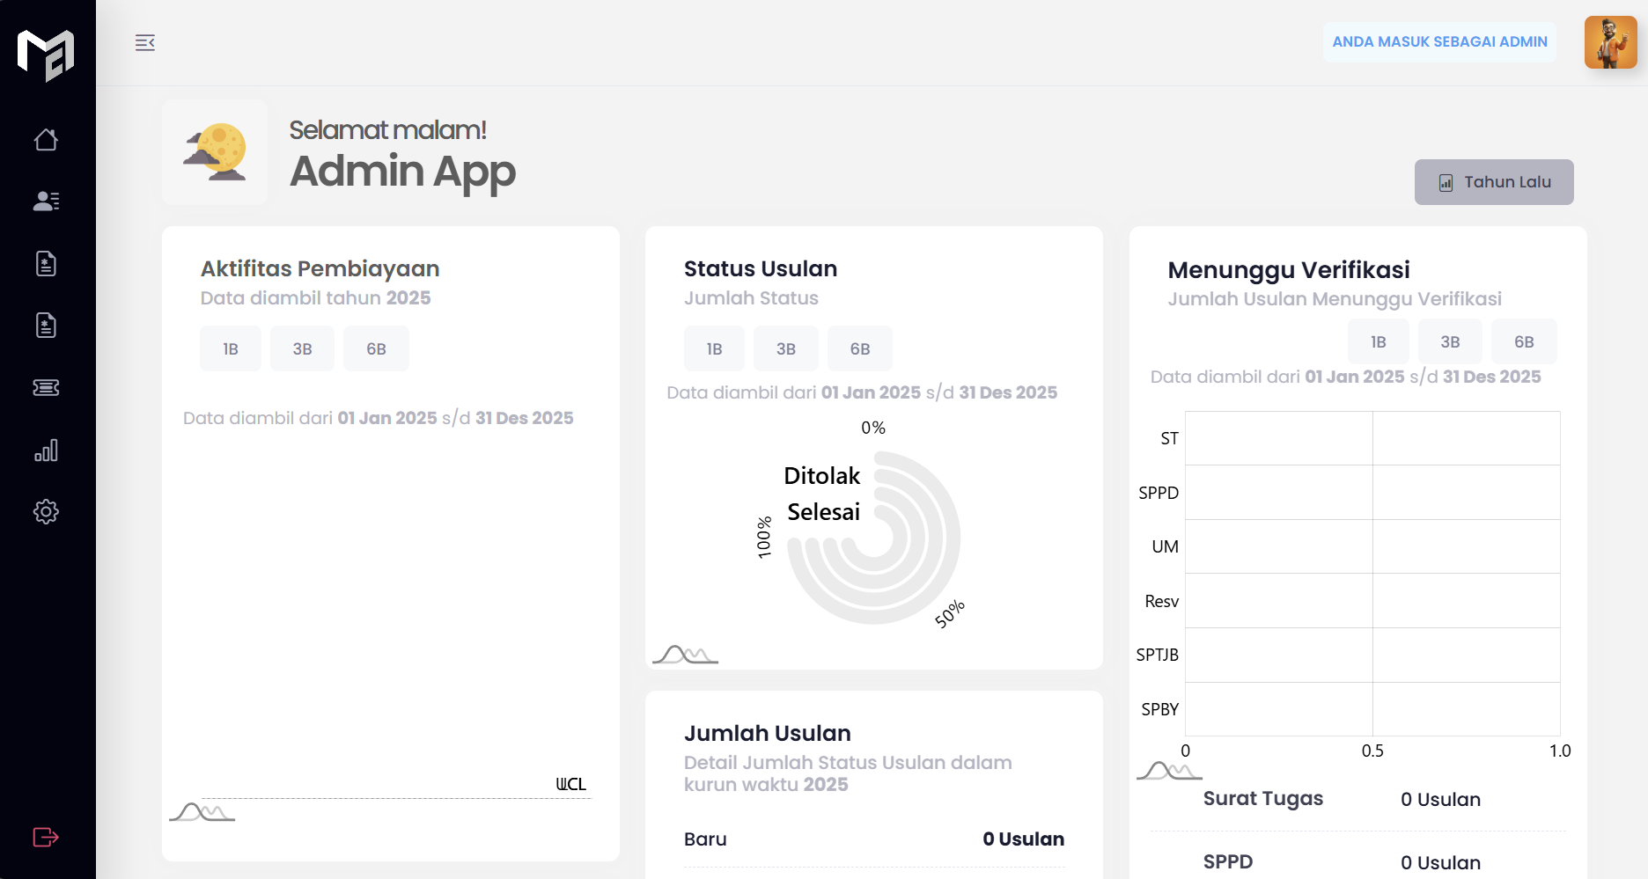Open the users list sidebar icon

(x=46, y=201)
